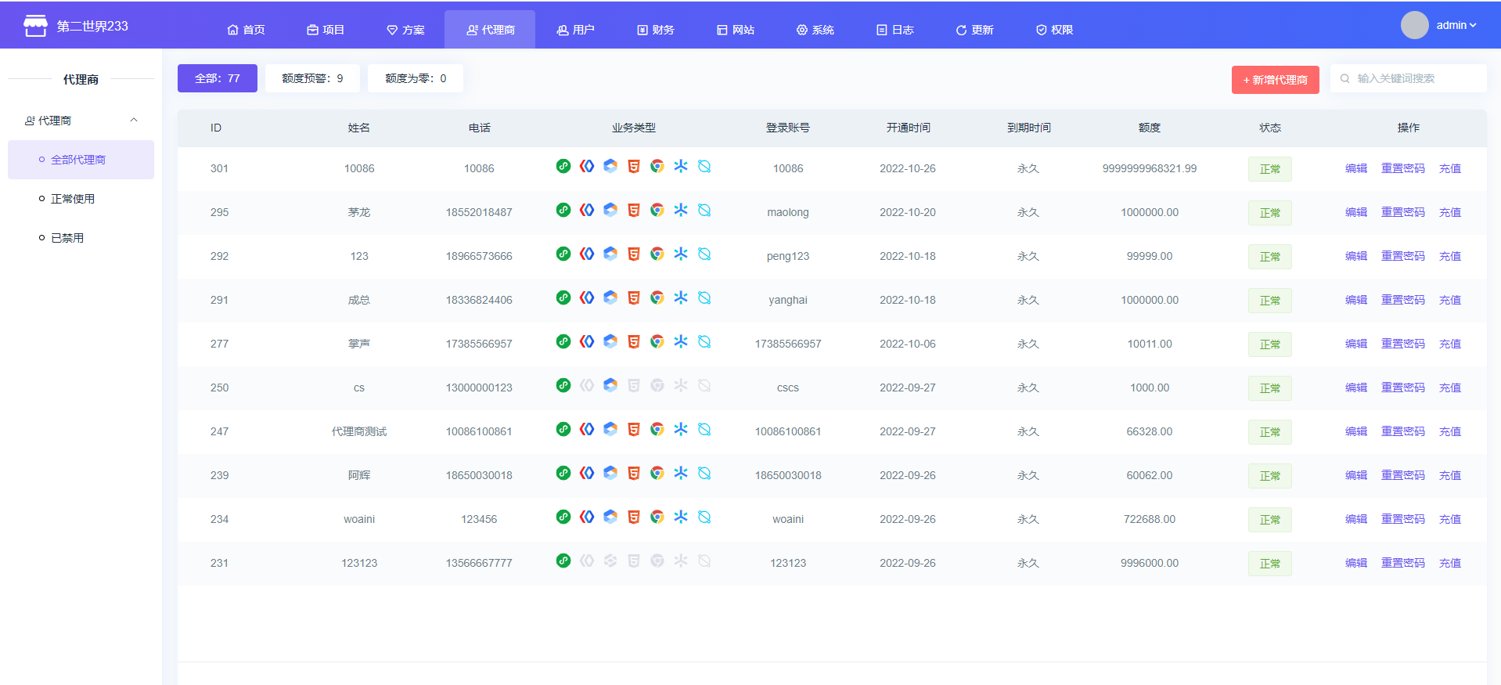Click the cyan planet icon in row 10086
This screenshot has width=1501, height=685.
pyautogui.click(x=704, y=166)
